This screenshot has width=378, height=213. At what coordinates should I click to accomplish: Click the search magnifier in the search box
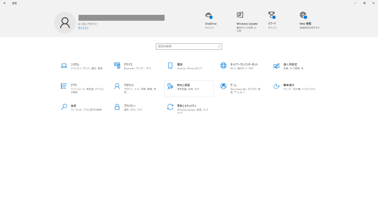pos(219,46)
